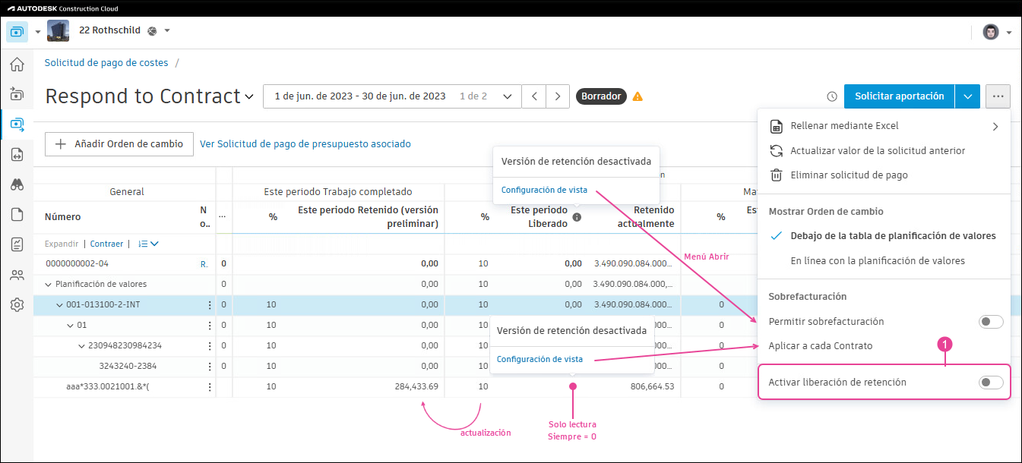The width and height of the screenshot is (1022, 463).
Task: Open the search binoculars icon
Action: pyautogui.click(x=17, y=184)
